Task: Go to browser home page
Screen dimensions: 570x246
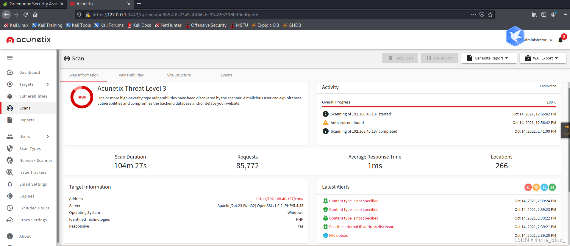Action: [x=35, y=15]
